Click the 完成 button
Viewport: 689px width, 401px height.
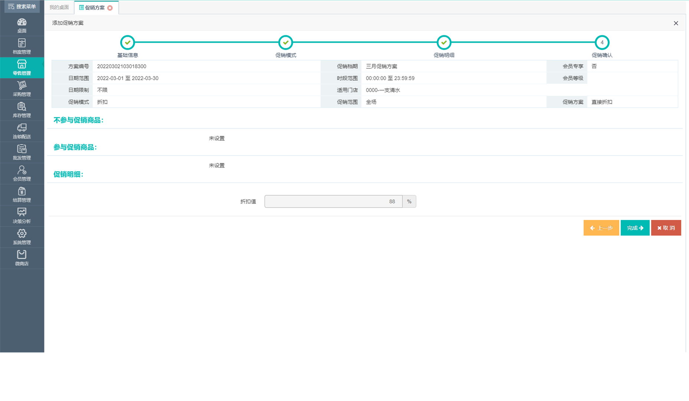point(635,228)
